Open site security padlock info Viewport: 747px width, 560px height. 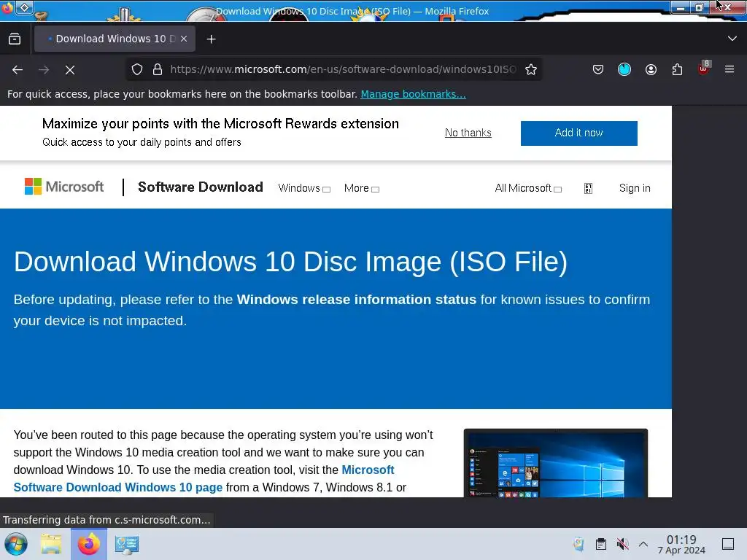(158, 69)
